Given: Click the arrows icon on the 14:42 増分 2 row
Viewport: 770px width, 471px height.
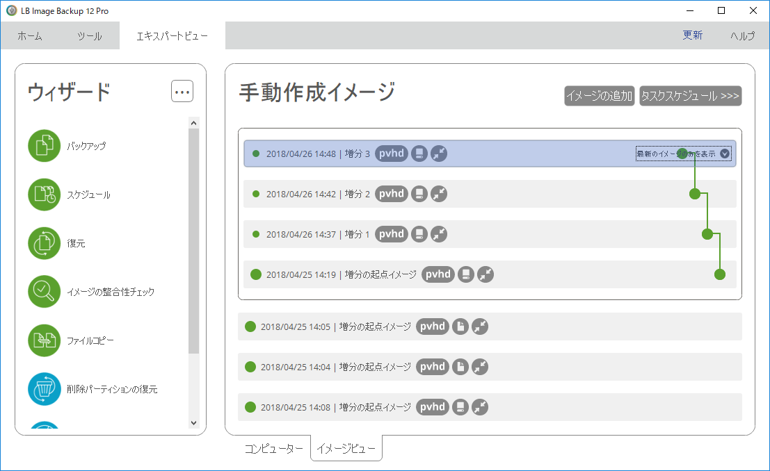Looking at the screenshot, I should [439, 194].
